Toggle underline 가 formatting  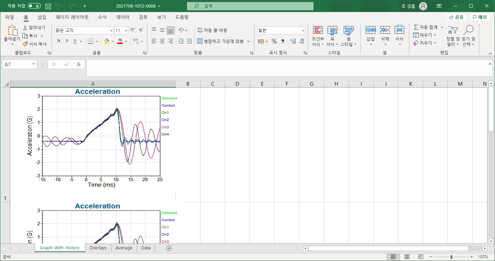pyautogui.click(x=75, y=41)
